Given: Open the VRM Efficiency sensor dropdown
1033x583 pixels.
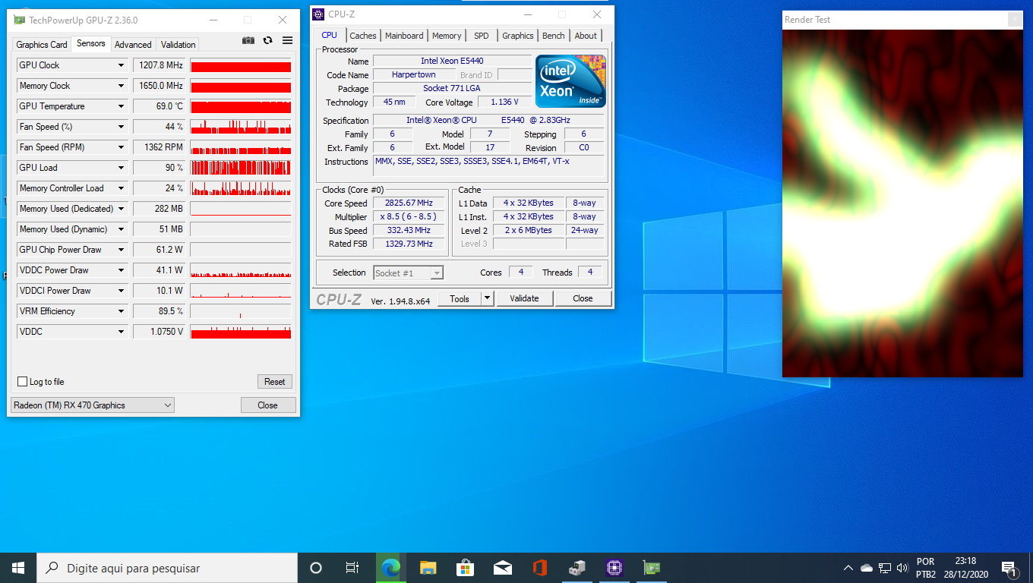Looking at the screenshot, I should coord(121,311).
